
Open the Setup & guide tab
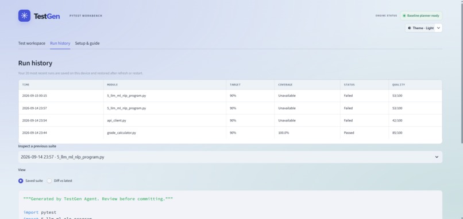click(x=87, y=44)
